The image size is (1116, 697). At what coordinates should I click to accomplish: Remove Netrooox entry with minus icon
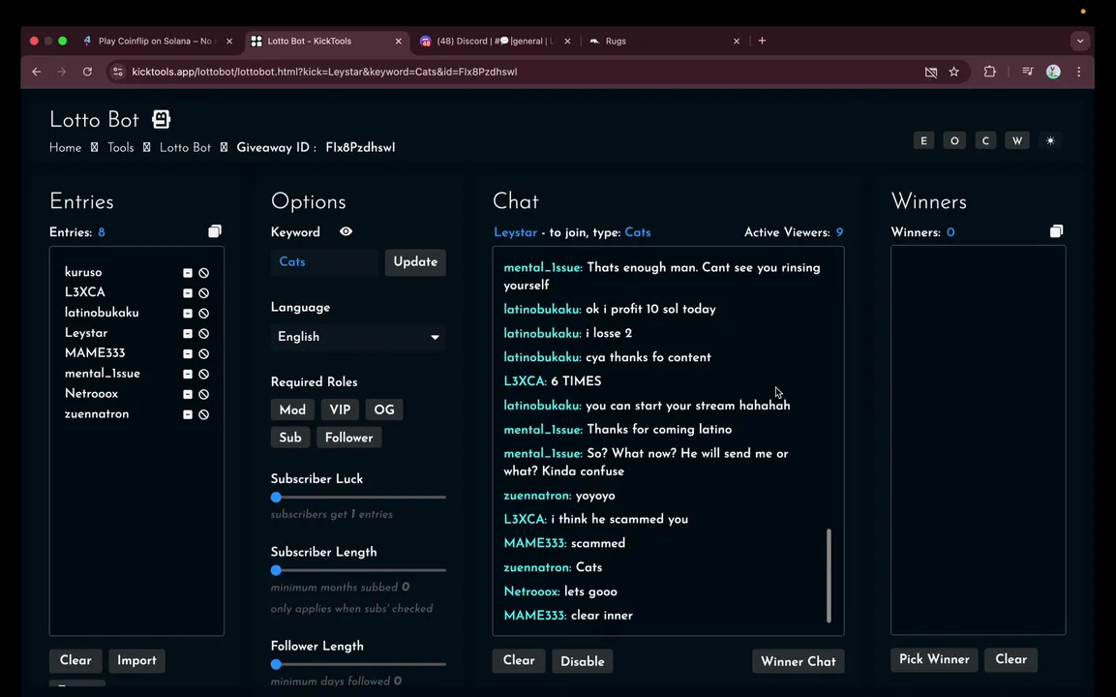[x=188, y=394]
